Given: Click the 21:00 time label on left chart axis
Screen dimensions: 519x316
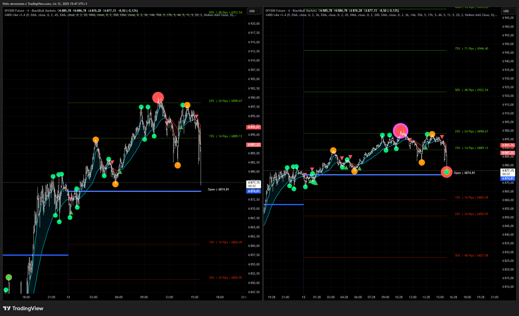Looking at the screenshot, I should 51,297.
